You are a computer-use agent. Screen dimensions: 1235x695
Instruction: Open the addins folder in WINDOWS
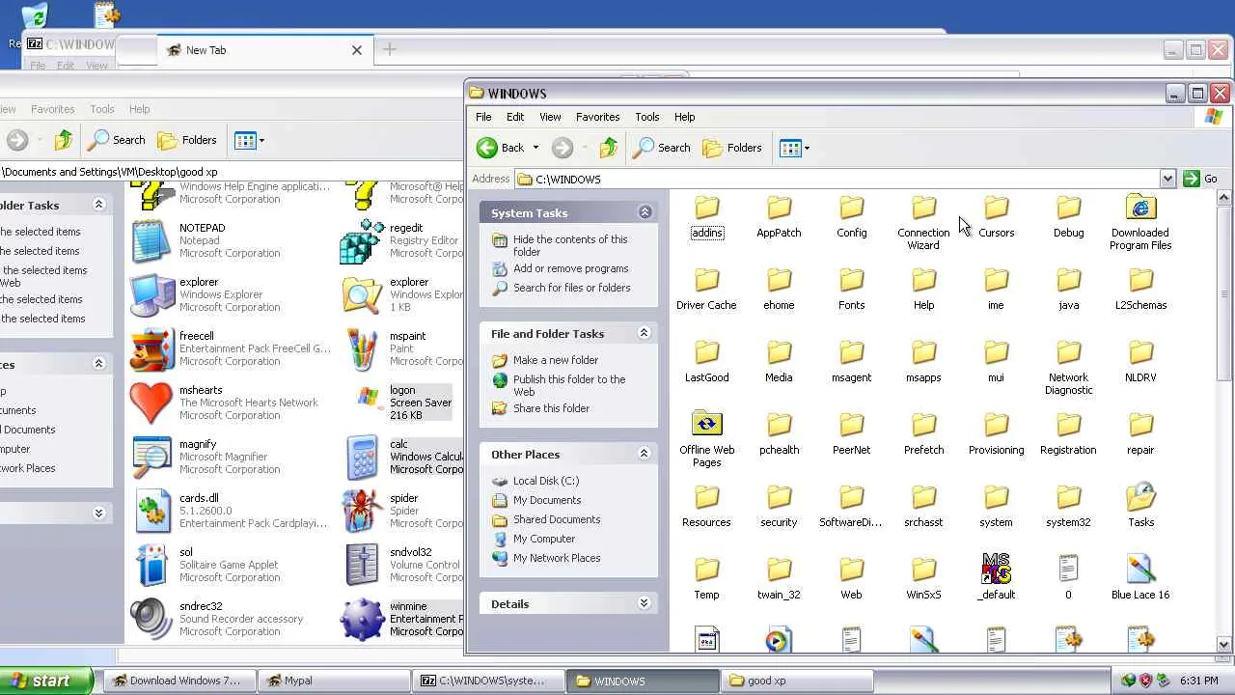(706, 217)
